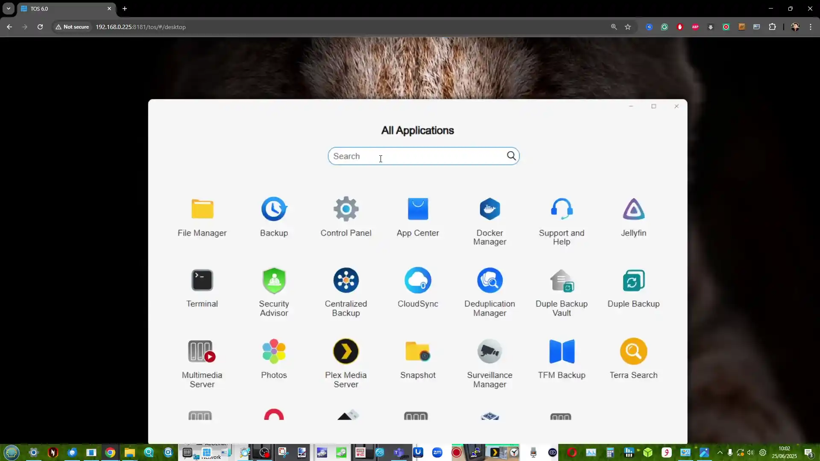Open Control Panel gear icon
Viewport: 820px width, 461px height.
[x=346, y=209]
